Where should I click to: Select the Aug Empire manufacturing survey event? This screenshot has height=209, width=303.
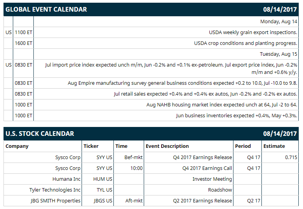coord(183,83)
